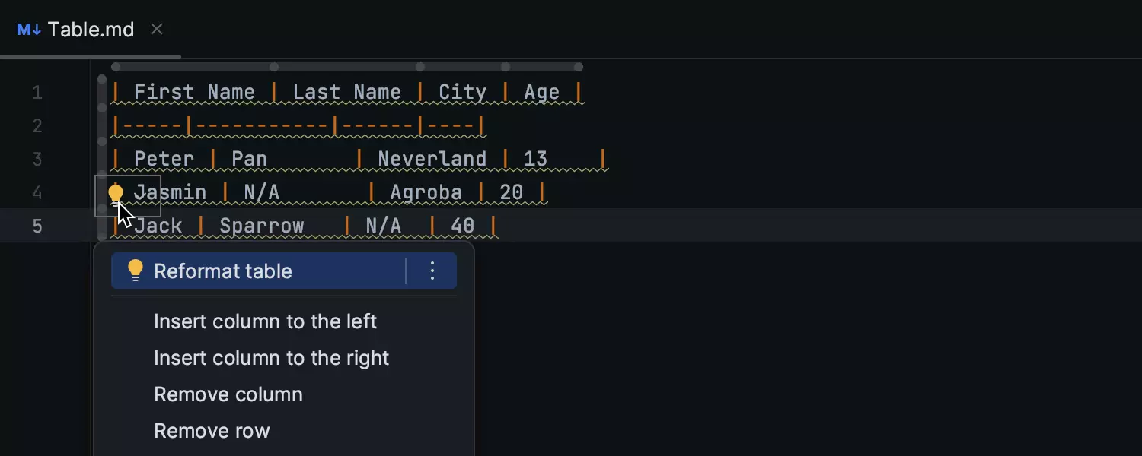Choose Reformat table from the popup
Viewport: 1142px width, 456px height.
223,271
